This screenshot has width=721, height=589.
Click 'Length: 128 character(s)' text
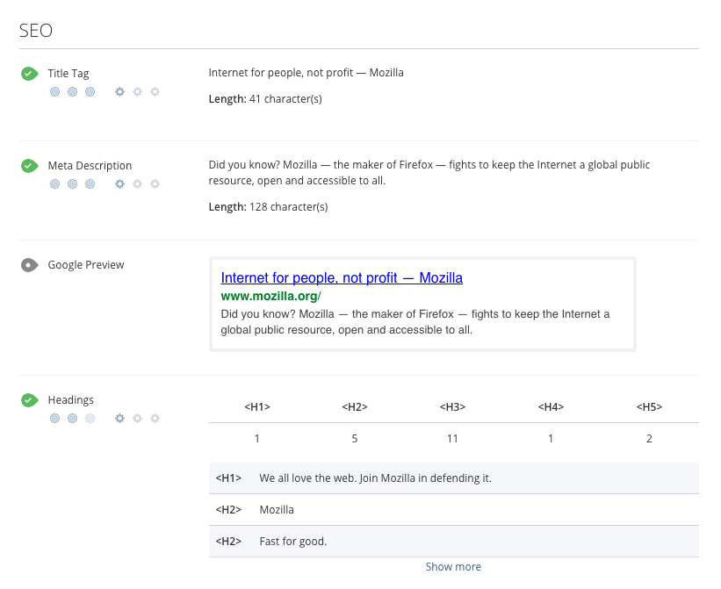click(x=268, y=207)
